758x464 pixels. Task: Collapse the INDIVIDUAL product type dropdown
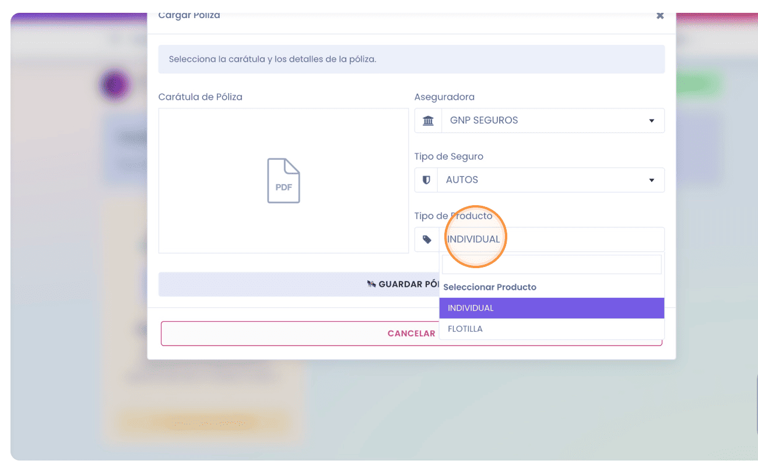pyautogui.click(x=552, y=240)
